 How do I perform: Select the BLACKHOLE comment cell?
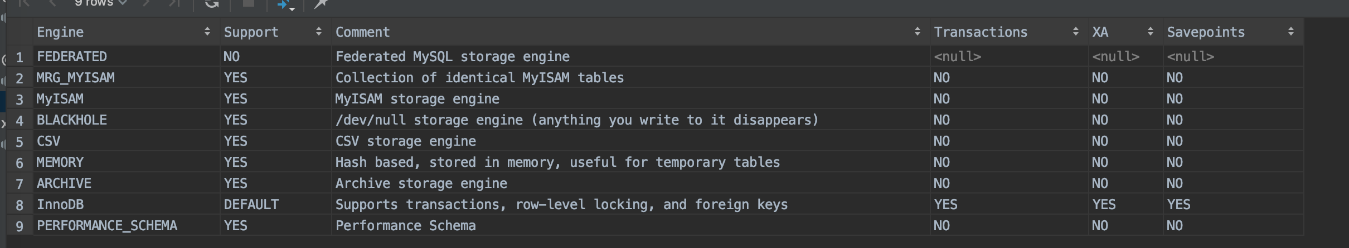pyautogui.click(x=630, y=120)
